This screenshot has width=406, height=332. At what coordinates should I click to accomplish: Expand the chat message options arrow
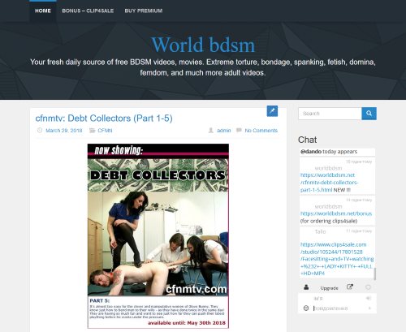[369, 308]
